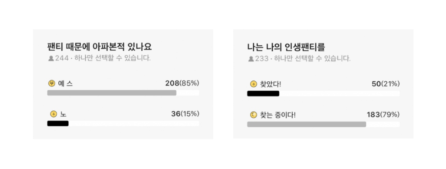This screenshot has width=446, height=169.
Task: Click the participant icon next to 244
Action: pos(51,58)
